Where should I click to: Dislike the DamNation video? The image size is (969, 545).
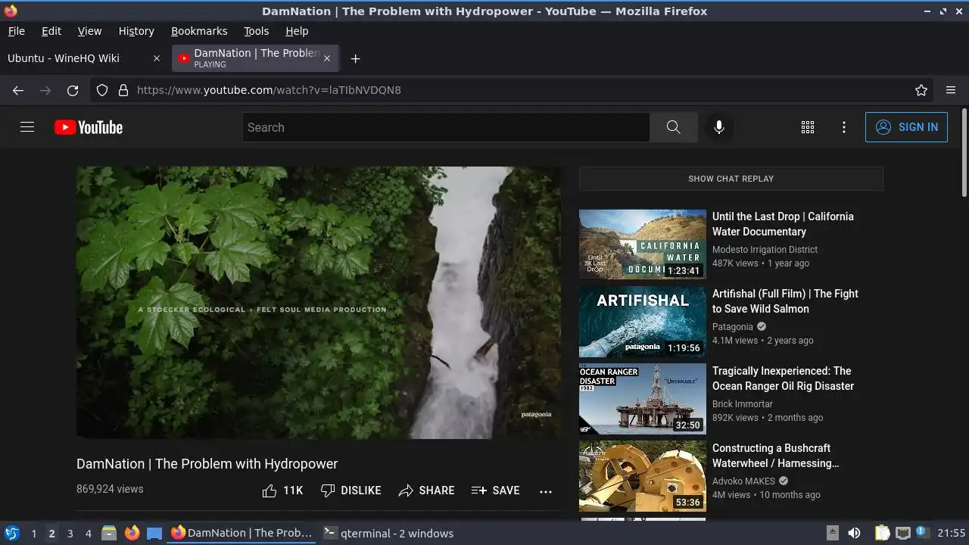point(351,490)
